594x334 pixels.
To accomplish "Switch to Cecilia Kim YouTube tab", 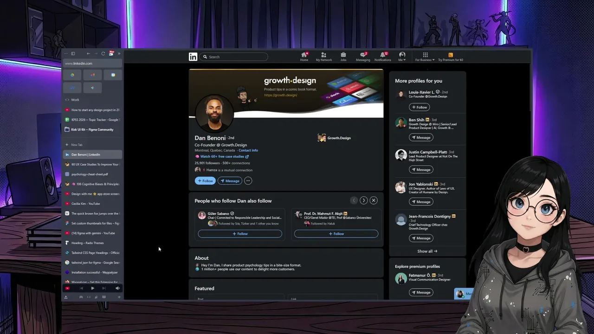I will tap(92, 204).
